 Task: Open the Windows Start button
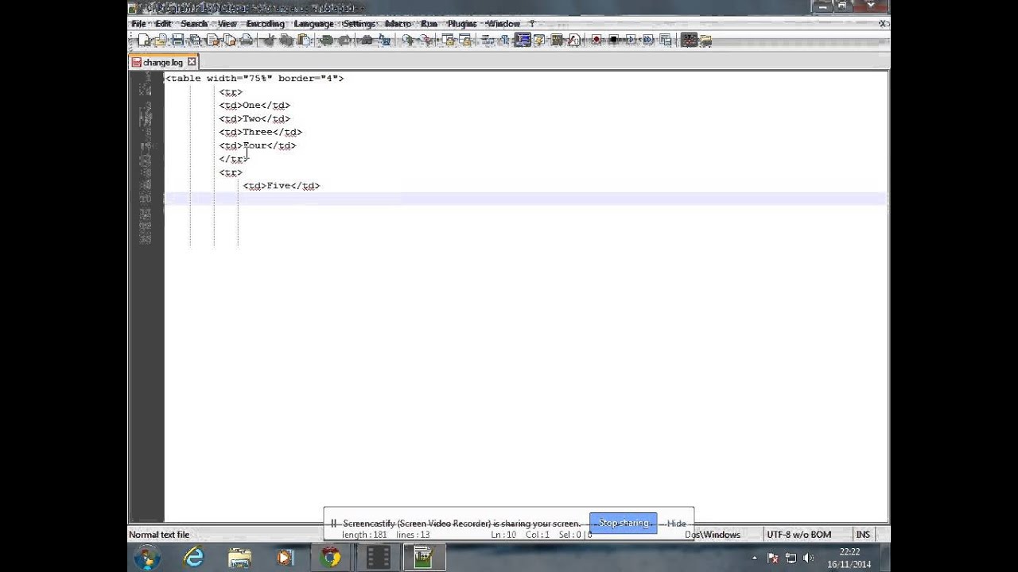[146, 558]
